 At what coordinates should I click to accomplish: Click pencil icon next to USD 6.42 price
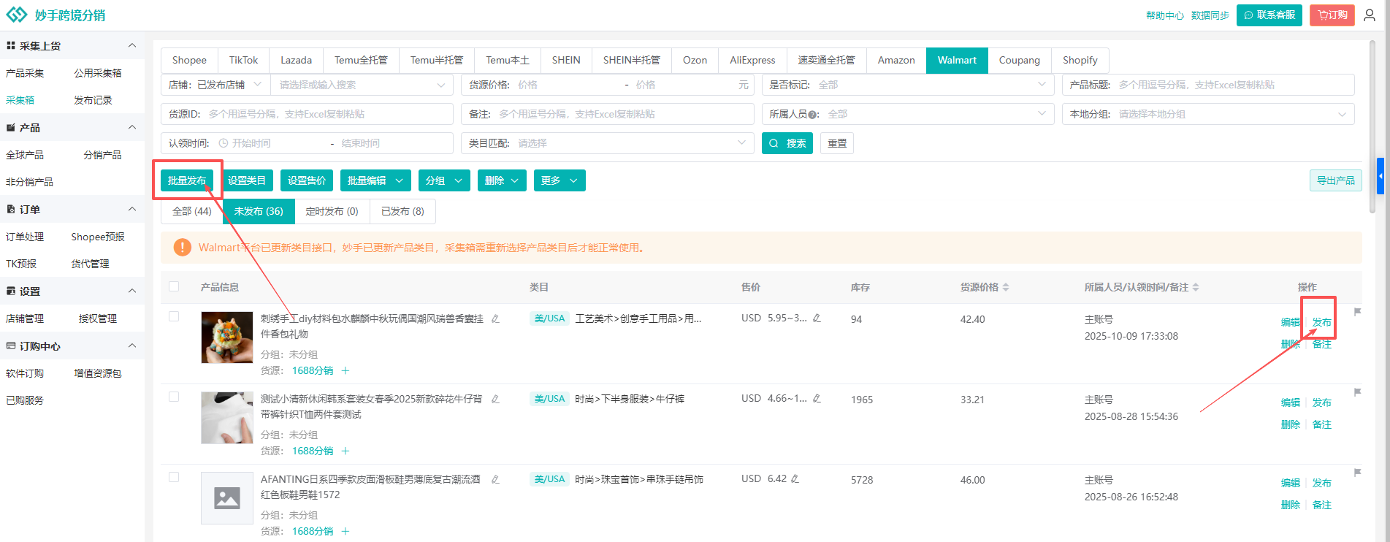[795, 479]
